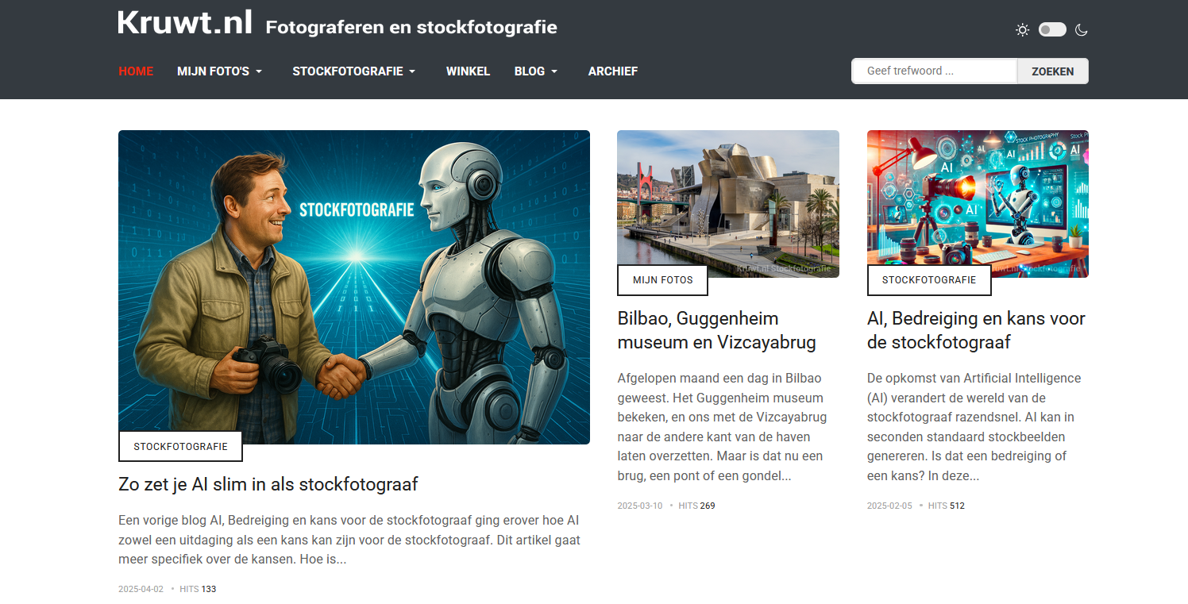Open Bilbao, Guggenheim museum en Vizcayabrug article
Image resolution: width=1188 pixels, height=604 pixels.
point(717,330)
